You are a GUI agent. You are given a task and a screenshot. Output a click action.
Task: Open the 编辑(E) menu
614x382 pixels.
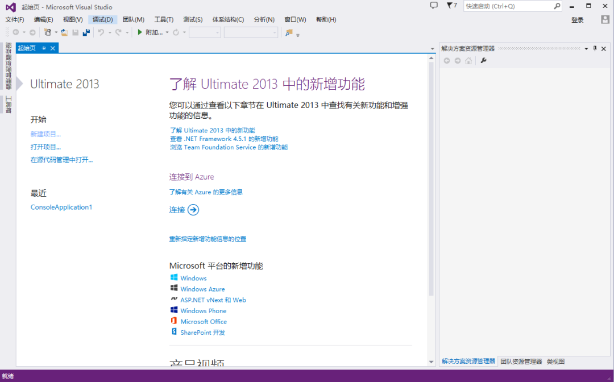(43, 19)
